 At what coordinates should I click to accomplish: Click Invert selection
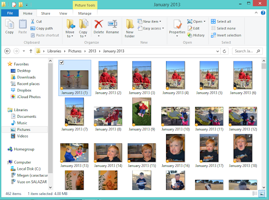coord(226,35)
